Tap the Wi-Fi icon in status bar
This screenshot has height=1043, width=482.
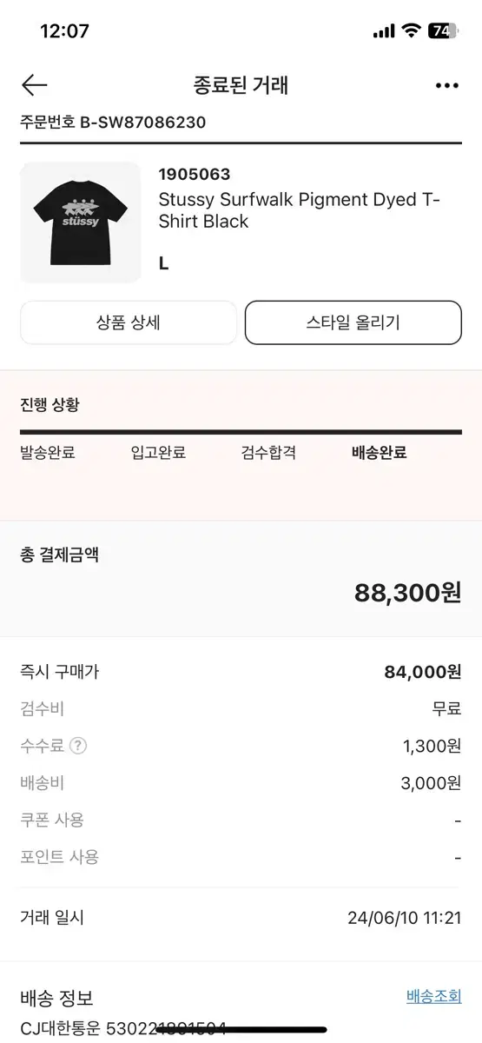pos(410,31)
